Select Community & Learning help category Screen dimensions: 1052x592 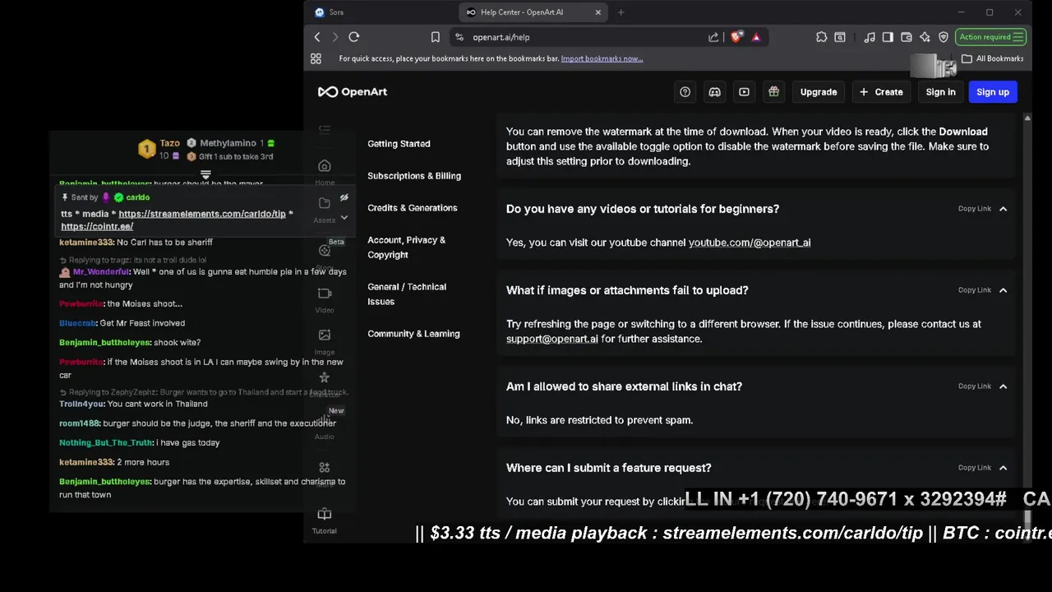413,334
